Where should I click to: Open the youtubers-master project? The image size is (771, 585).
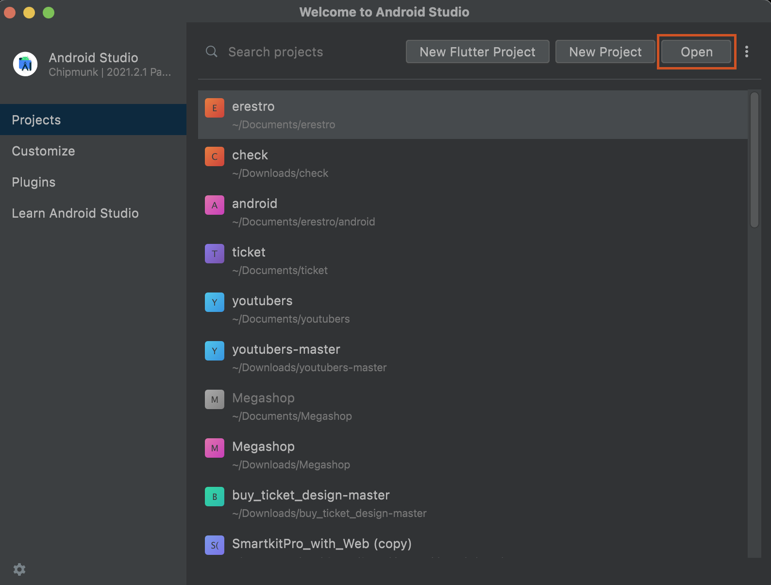click(473, 358)
